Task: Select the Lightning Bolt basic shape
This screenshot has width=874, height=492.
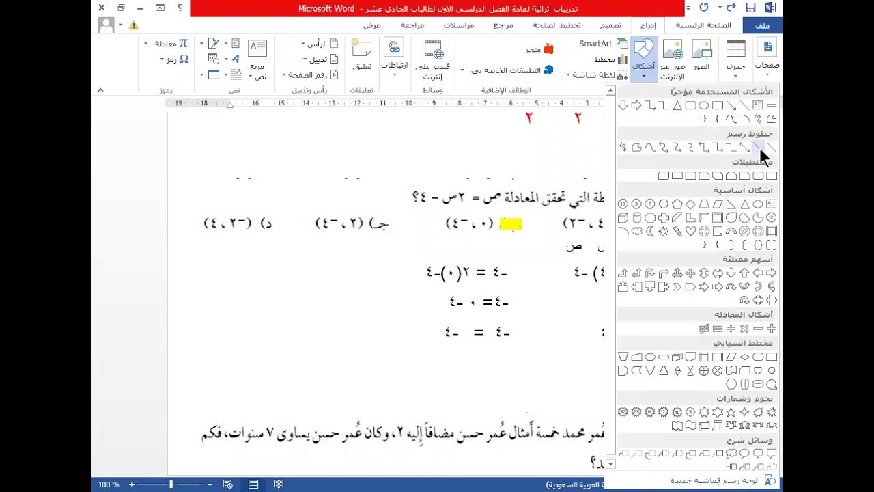Action: 677,231
